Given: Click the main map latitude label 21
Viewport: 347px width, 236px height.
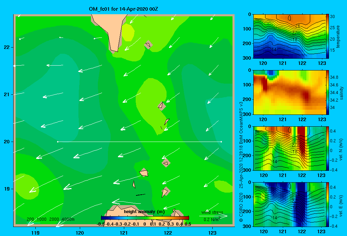Looking at the screenshot, I should tap(7, 94).
